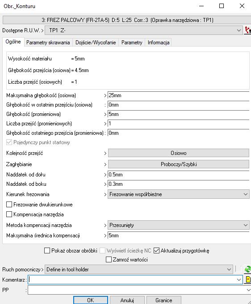The width and height of the screenshot is (251, 304).
Task: Confirm with the OK button
Action: 91,300
